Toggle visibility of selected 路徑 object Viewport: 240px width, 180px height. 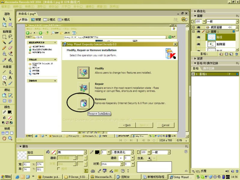(x=199, y=37)
